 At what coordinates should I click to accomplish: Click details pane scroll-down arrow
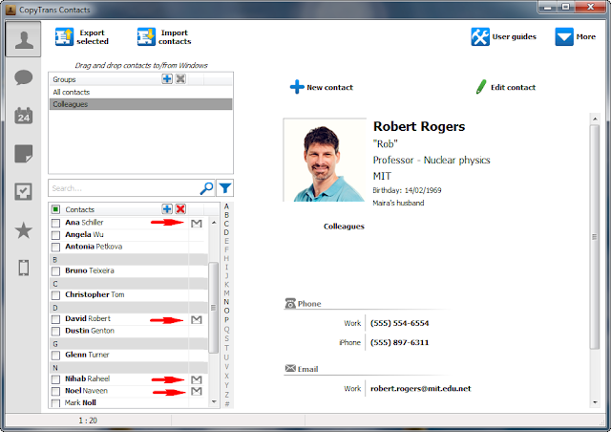pyautogui.click(x=595, y=402)
